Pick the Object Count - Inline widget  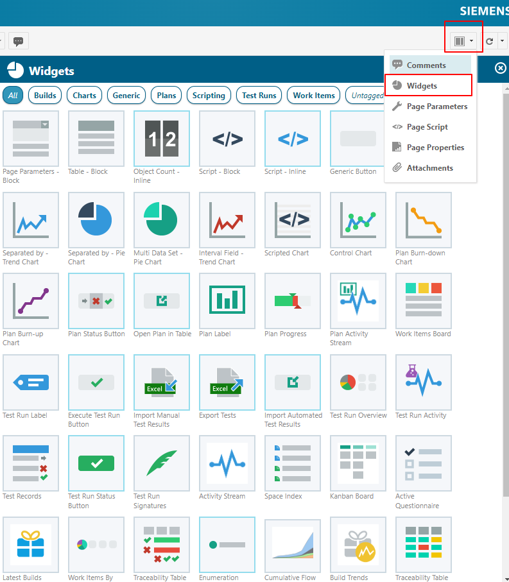162,139
